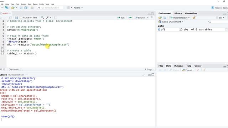The height and width of the screenshot is (128, 228).
Task: Switch to the Packages tab
Action: (179, 66)
